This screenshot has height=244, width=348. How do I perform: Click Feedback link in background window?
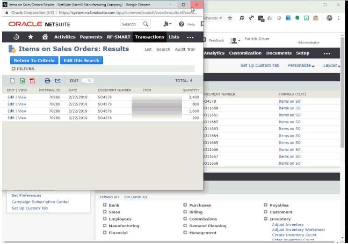point(217,41)
